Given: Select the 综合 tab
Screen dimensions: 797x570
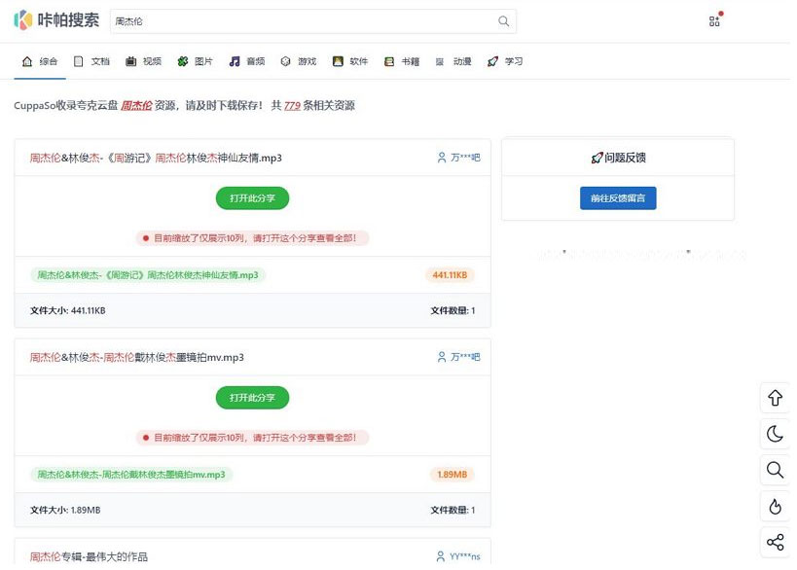Looking at the screenshot, I should [x=40, y=61].
